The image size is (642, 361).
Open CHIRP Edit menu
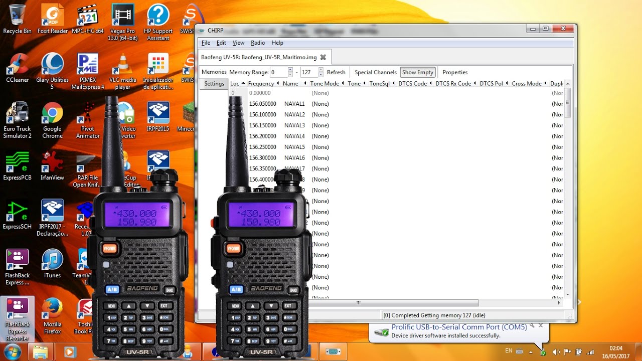(221, 43)
